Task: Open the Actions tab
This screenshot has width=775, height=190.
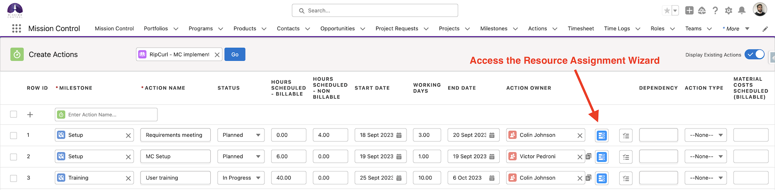Action: (537, 29)
